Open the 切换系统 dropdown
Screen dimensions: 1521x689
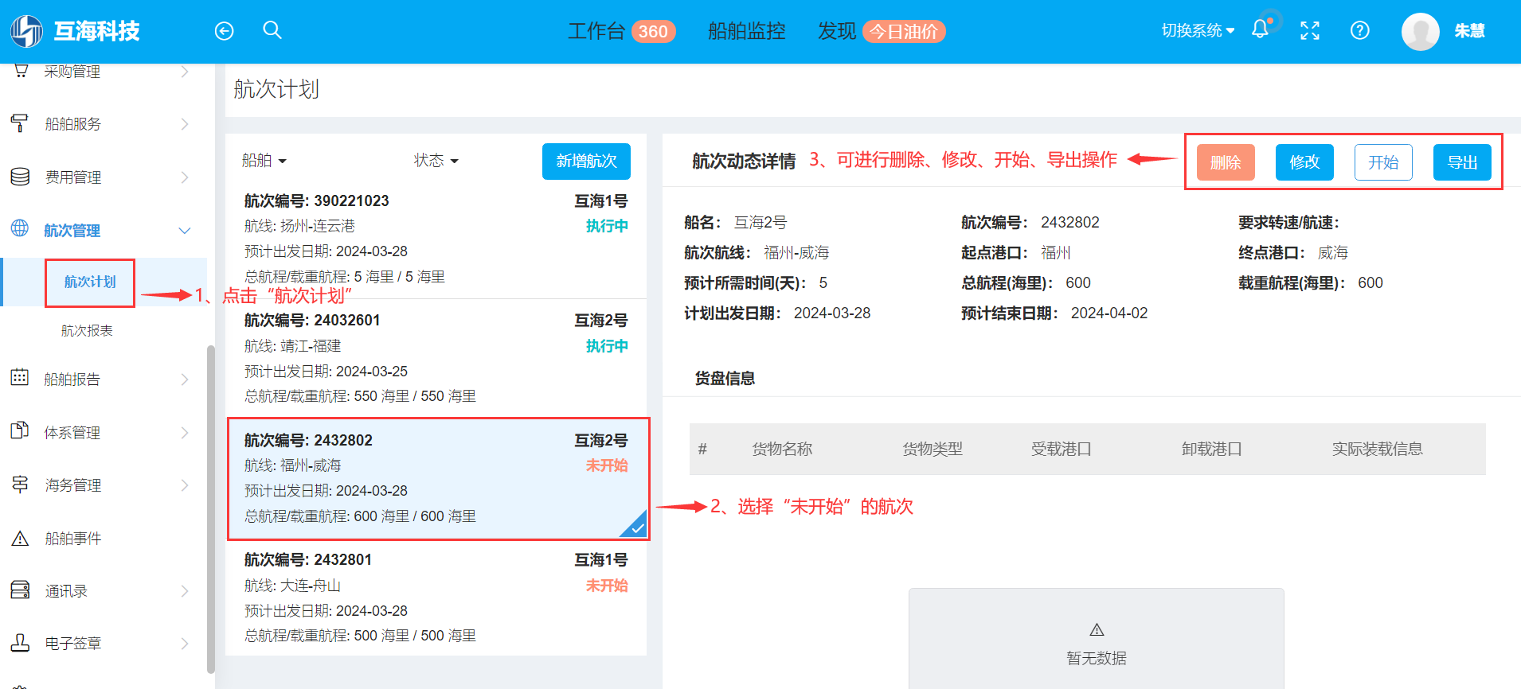point(1198,30)
